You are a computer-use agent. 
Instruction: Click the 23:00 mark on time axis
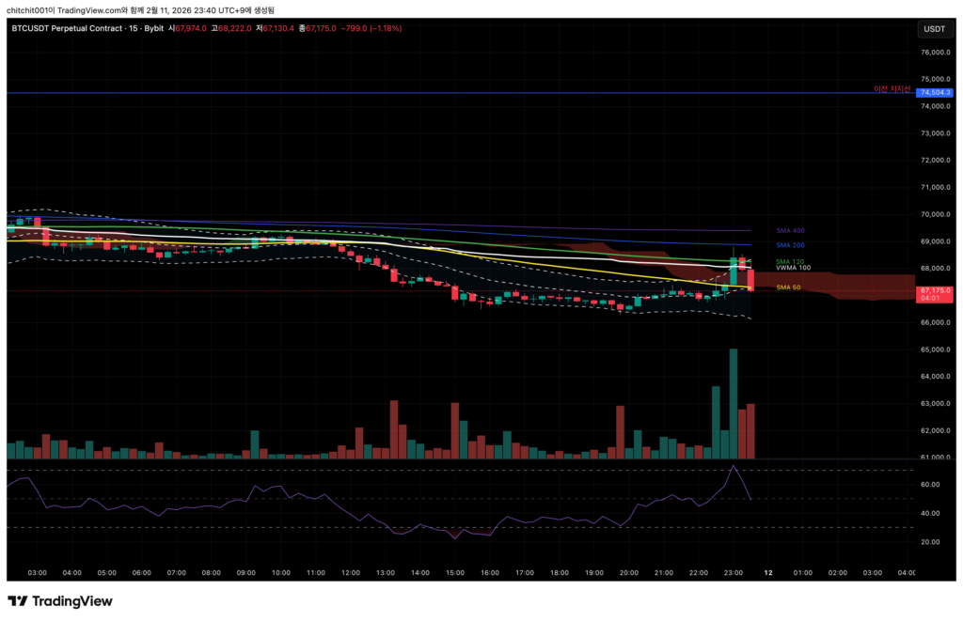pyautogui.click(x=734, y=571)
